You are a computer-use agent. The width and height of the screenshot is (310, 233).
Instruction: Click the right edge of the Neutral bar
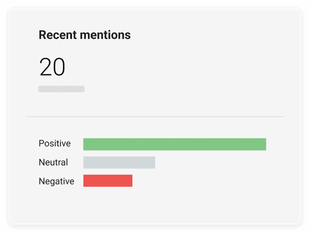(153, 162)
